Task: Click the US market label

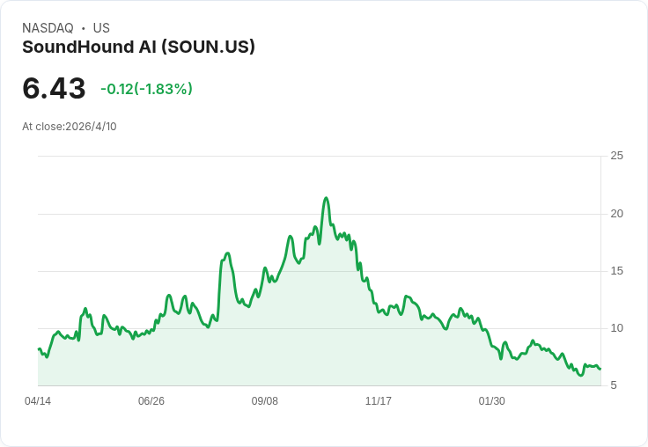Action: pos(101,28)
